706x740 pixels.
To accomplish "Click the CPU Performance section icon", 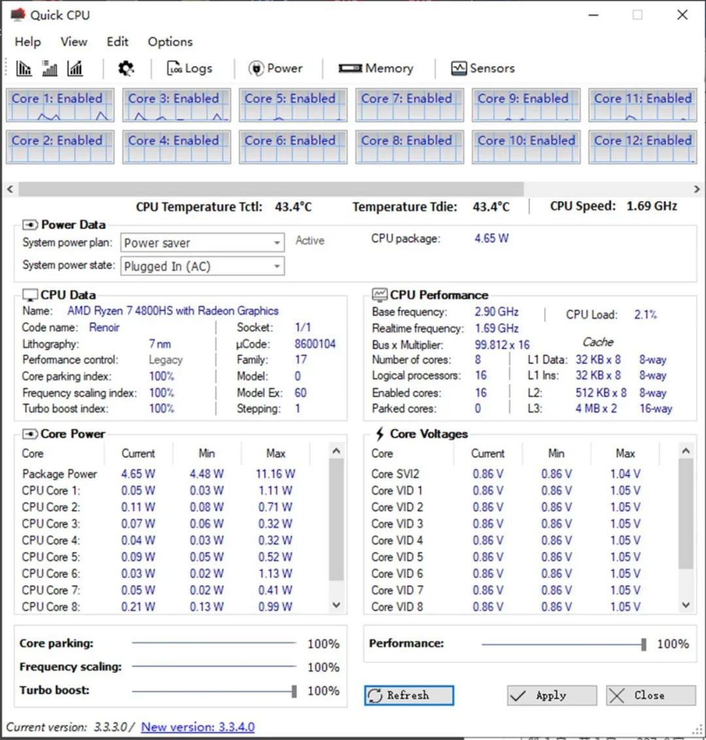I will (380, 295).
